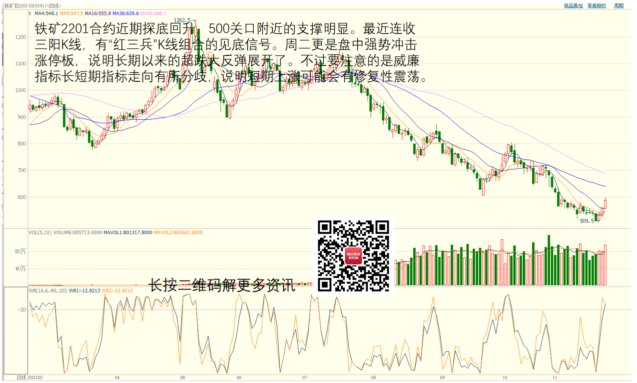
Task: Select the orange MA9 indicator label
Action: [x=71, y=13]
